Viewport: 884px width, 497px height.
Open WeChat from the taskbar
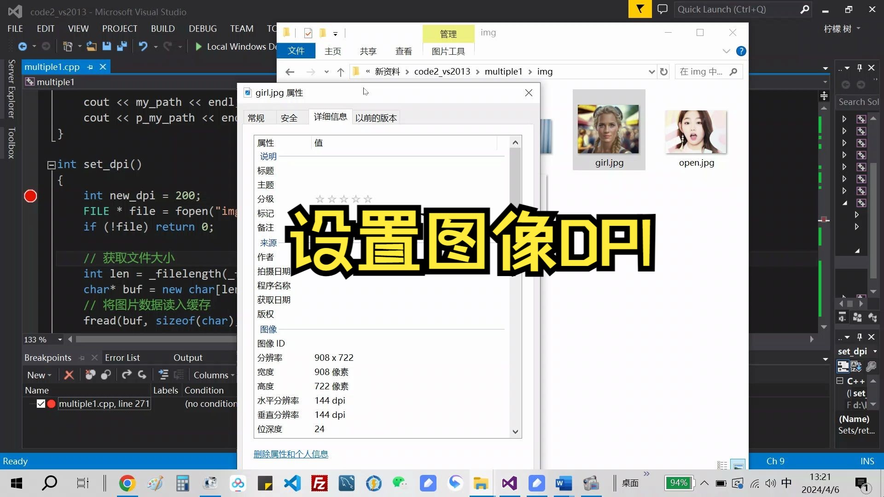click(400, 483)
